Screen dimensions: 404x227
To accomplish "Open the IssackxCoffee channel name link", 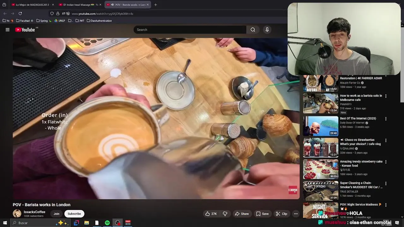I will pos(34,212).
